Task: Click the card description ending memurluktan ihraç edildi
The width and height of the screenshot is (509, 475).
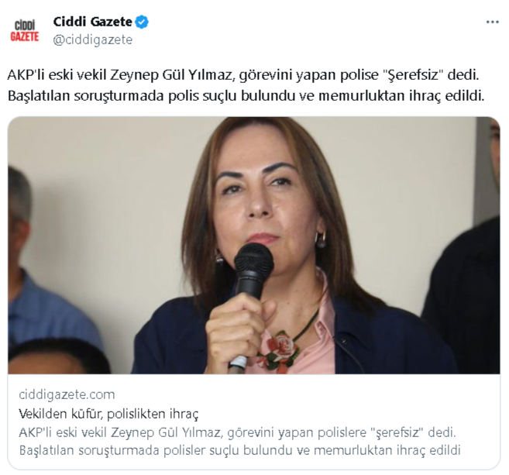Action: coord(240,450)
